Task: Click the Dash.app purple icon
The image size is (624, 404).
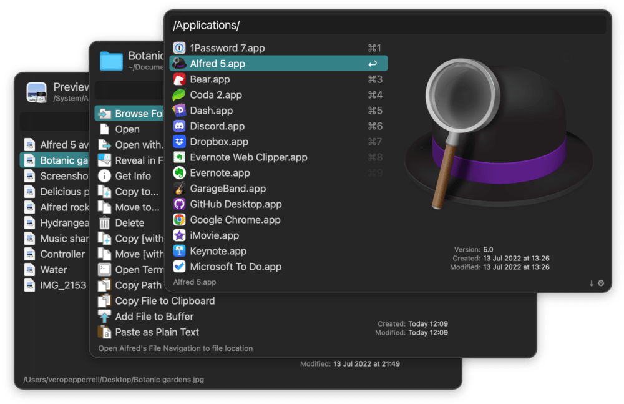Action: (180, 111)
